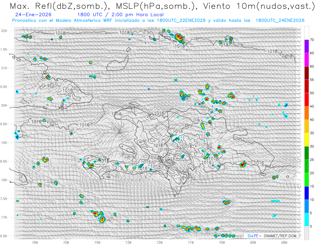Click the '72W' longitude axis label
Viewport: 319px width, 246px height.
click(x=159, y=242)
